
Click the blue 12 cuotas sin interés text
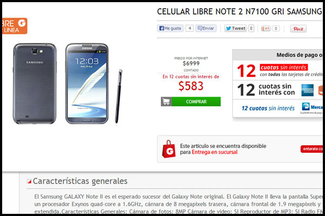click(268, 108)
